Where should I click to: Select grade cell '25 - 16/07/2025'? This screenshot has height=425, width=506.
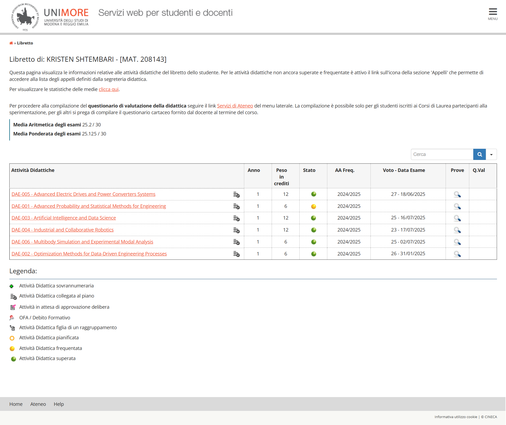pos(408,218)
